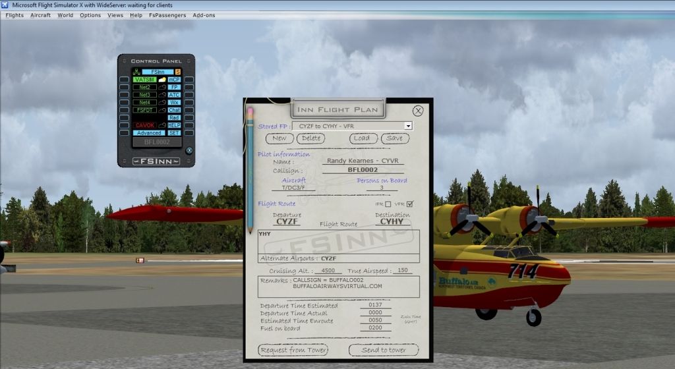
Task: Click the pencil icon on flight plan form
Action: coord(250,170)
